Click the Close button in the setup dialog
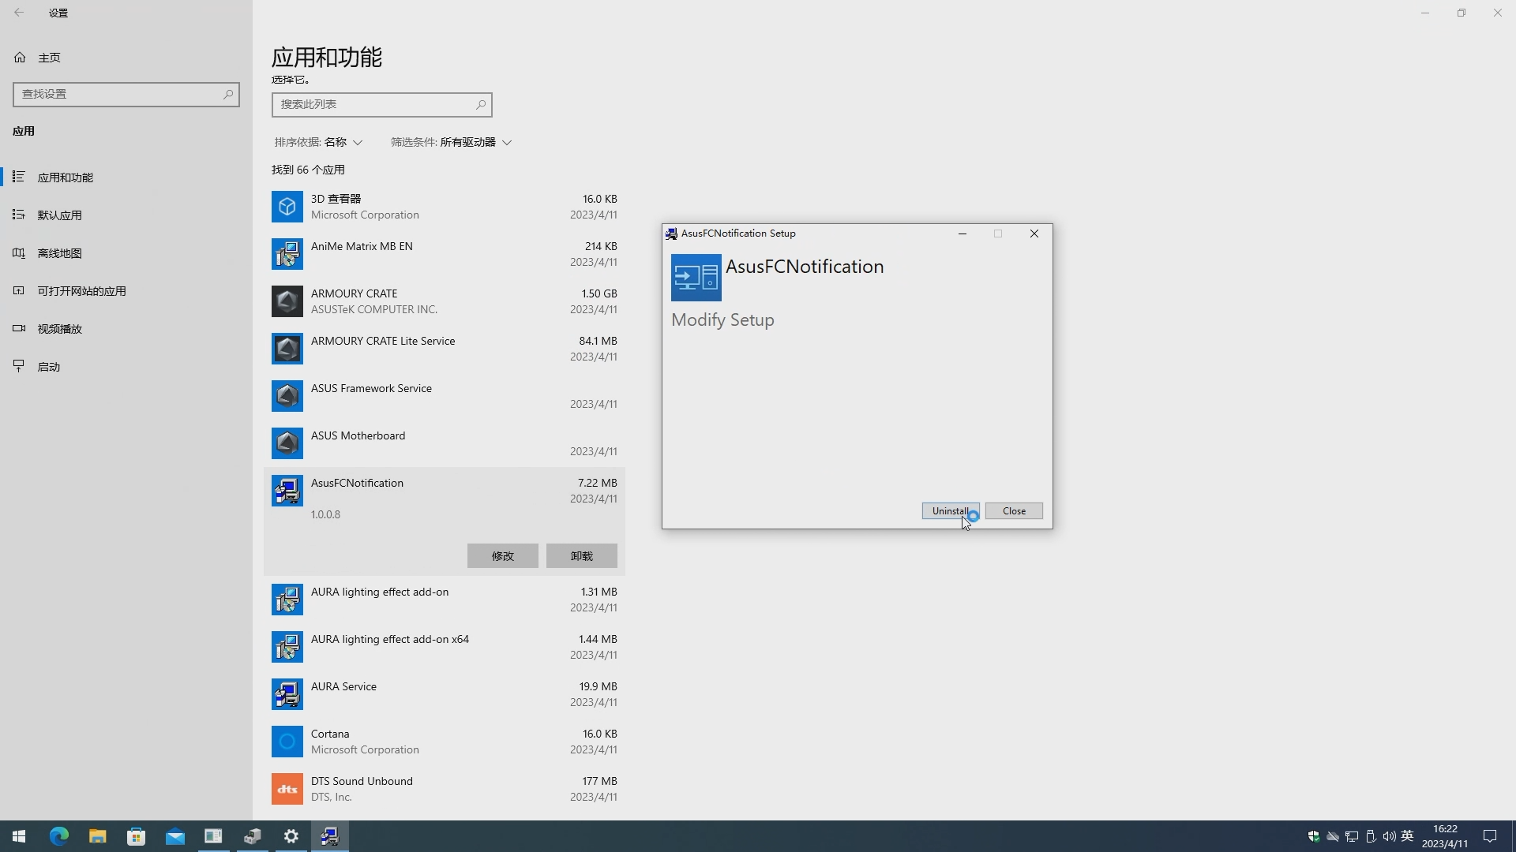Screen dimensions: 1516x852 point(1013,510)
